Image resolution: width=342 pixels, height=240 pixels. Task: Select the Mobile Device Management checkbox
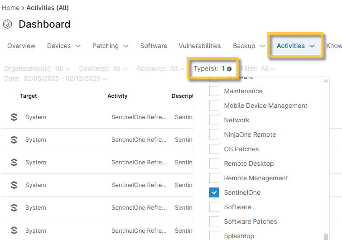214,106
